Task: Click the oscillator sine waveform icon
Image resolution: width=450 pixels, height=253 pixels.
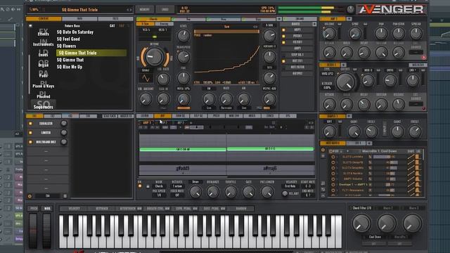Action: coord(146,78)
